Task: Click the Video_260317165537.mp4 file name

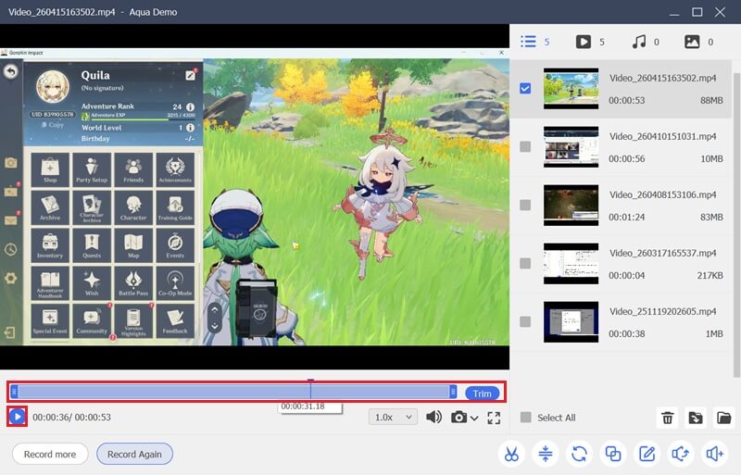Action: tap(662, 253)
